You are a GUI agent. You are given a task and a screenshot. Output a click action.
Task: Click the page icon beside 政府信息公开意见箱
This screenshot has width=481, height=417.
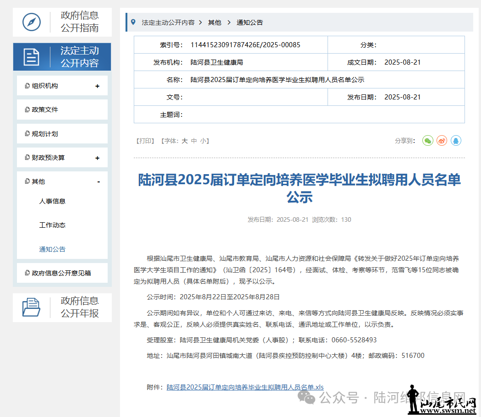(x=27, y=273)
